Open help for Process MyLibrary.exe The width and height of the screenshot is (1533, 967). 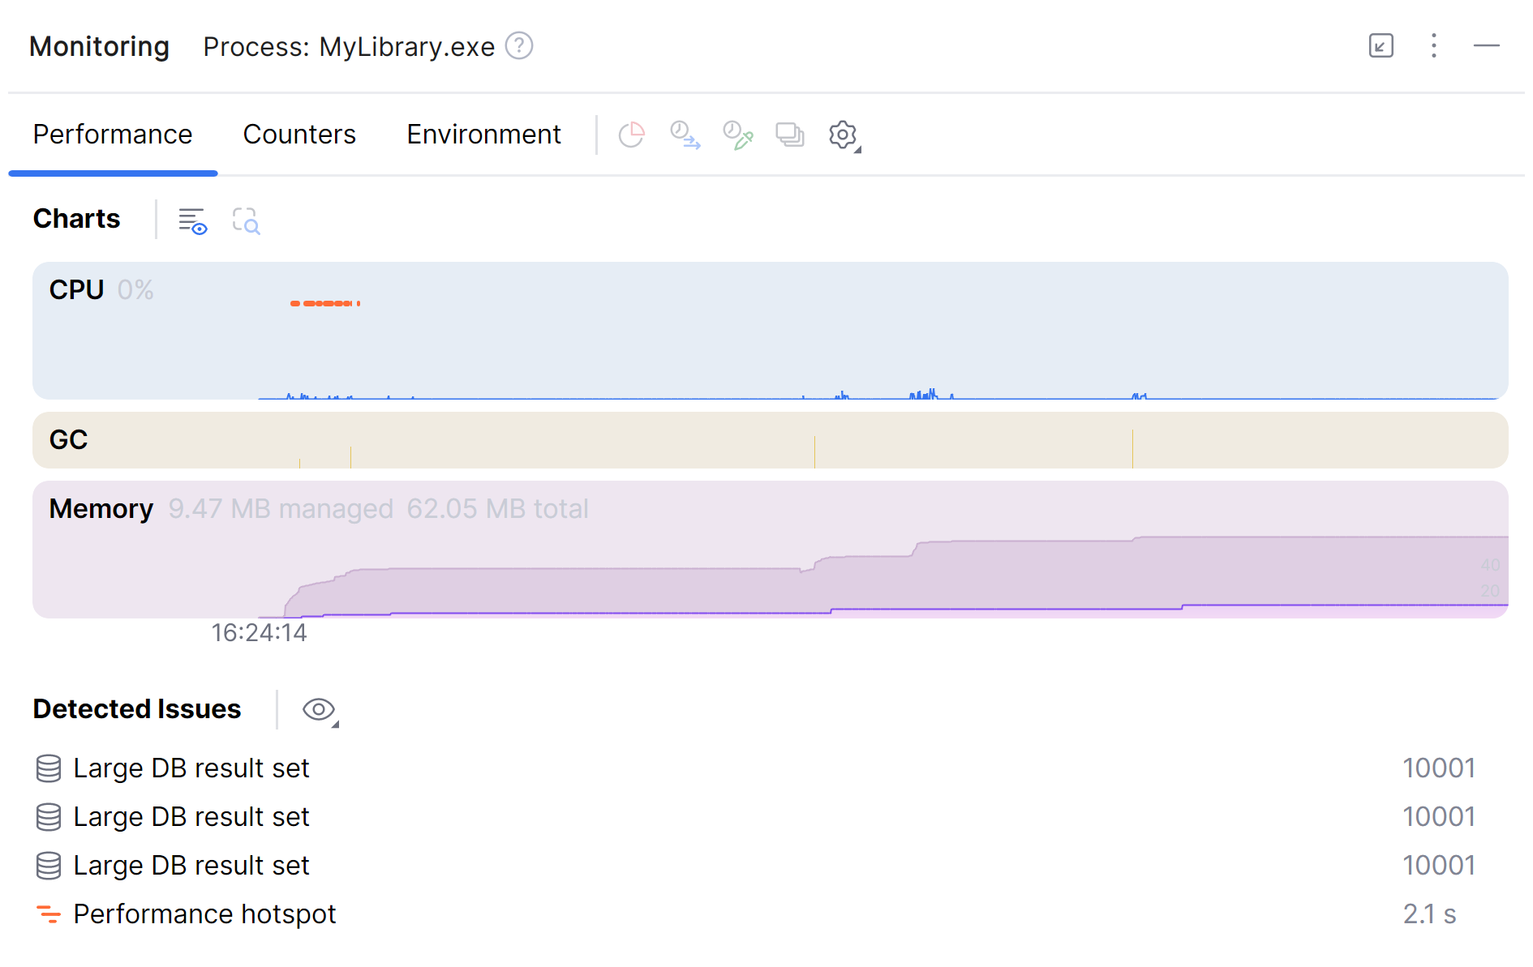pyautogui.click(x=519, y=46)
